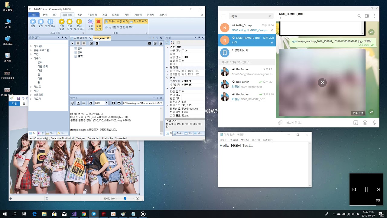Screen dimensions: 387x218
Task: Click the outlined uncheck-all icon in script toolbar
Action: tap(155, 43)
